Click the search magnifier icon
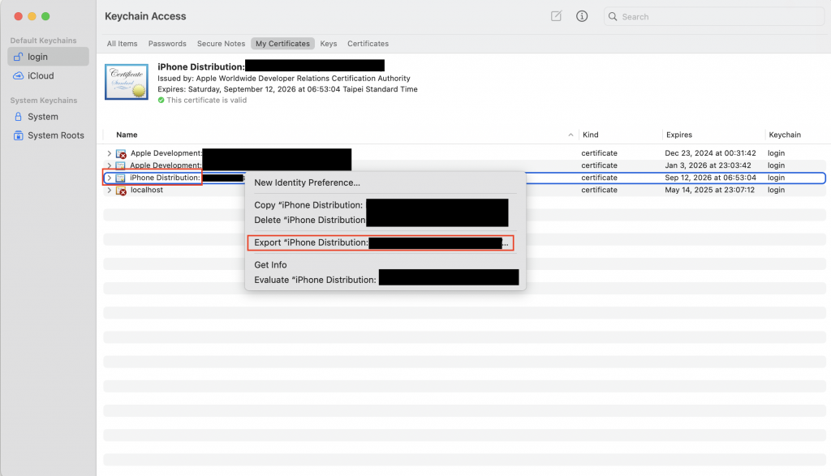 coord(613,16)
